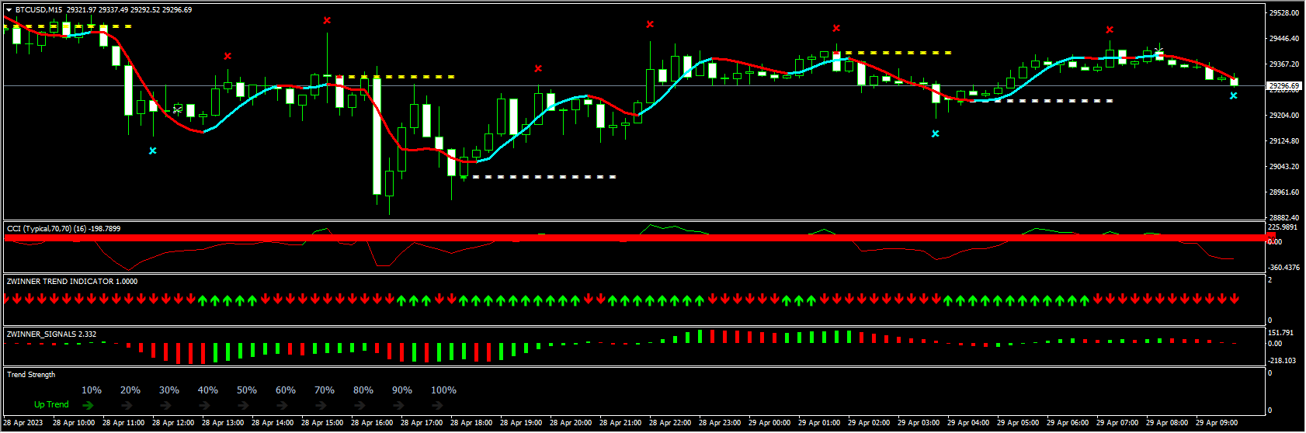Click the 28 Apr 20:00 time label
1306x433 pixels.
coord(571,423)
